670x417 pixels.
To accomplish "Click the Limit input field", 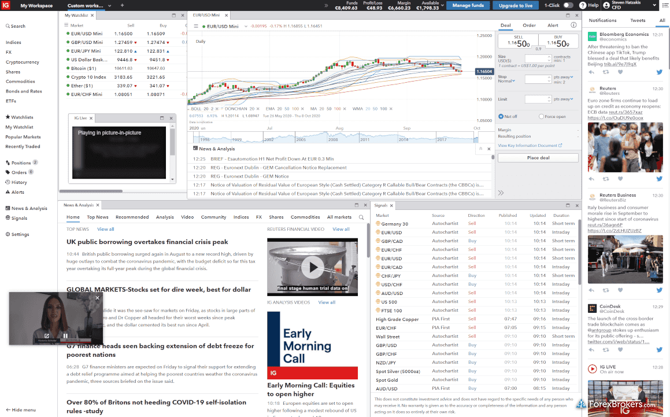I will (x=538, y=99).
